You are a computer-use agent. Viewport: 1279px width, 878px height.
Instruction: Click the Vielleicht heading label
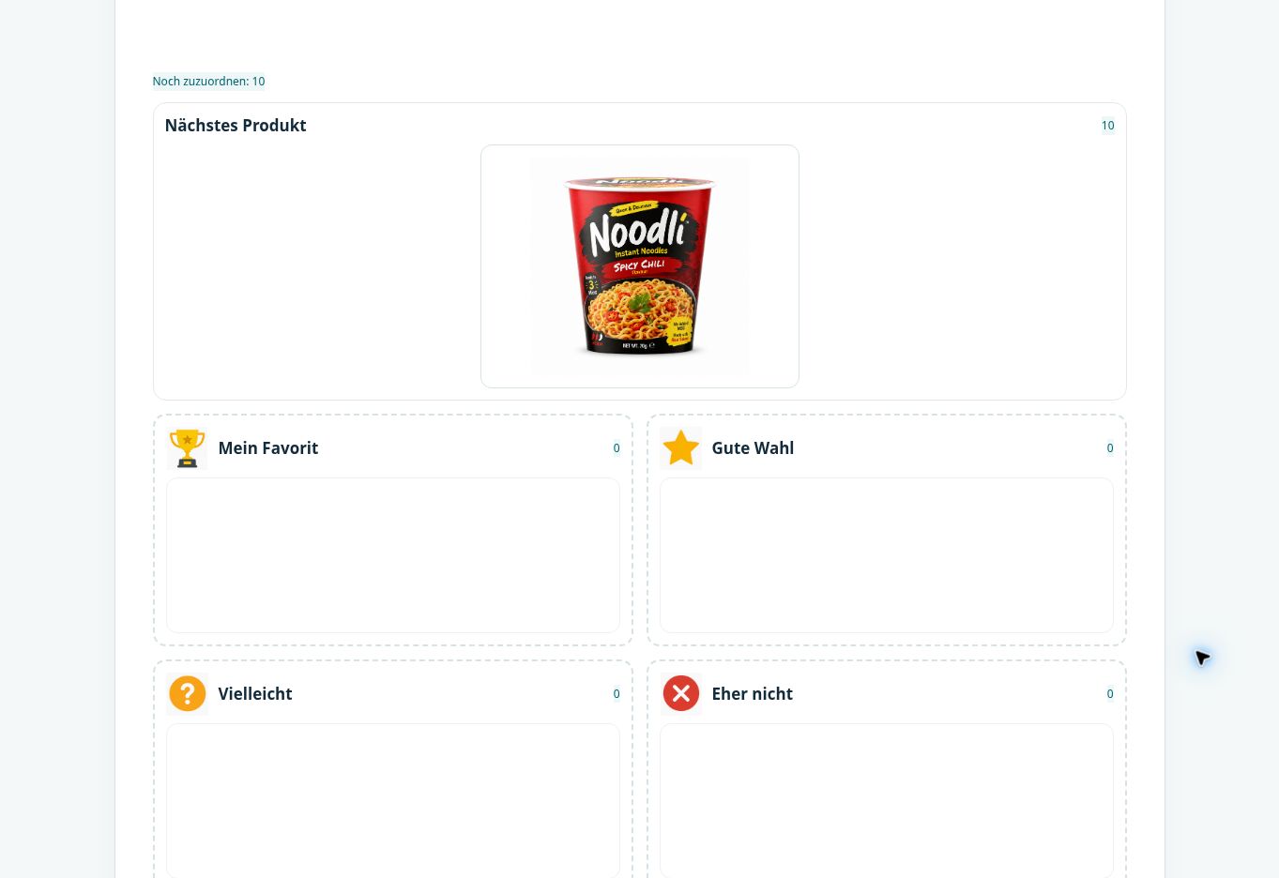pyautogui.click(x=255, y=694)
